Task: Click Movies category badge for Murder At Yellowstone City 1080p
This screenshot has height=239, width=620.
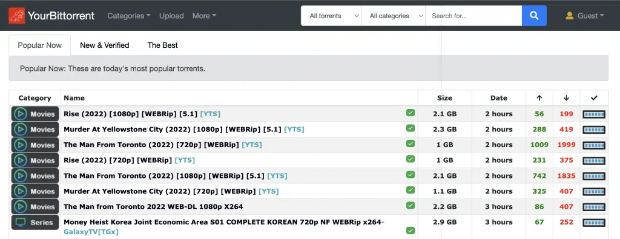Action: pos(35,129)
